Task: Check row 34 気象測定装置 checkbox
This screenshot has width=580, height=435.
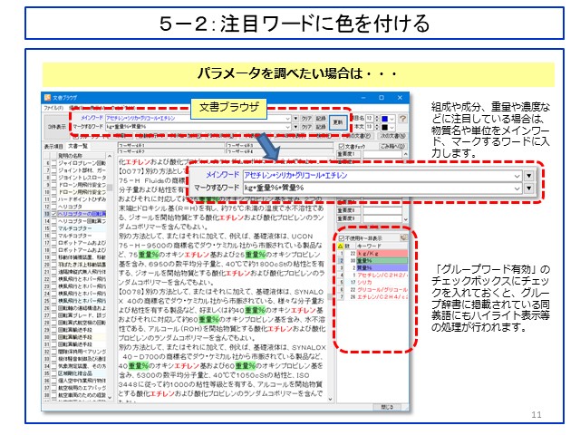Action: tap(54, 366)
